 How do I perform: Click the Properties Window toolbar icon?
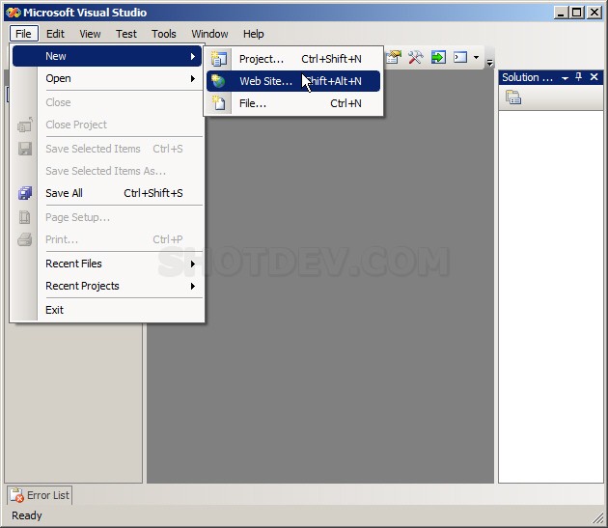(x=394, y=58)
